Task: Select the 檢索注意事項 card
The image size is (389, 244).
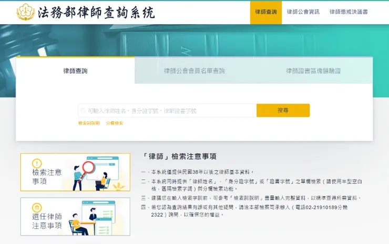Action: [75, 172]
